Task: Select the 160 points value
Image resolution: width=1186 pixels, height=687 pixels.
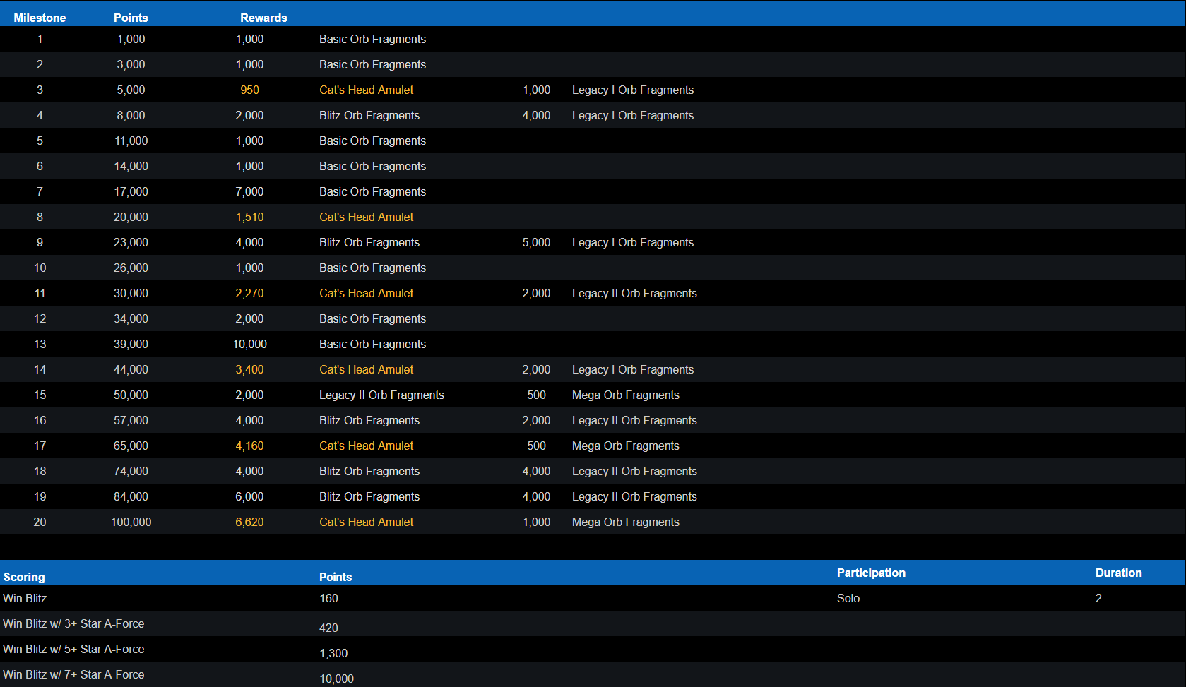Action: pos(328,598)
